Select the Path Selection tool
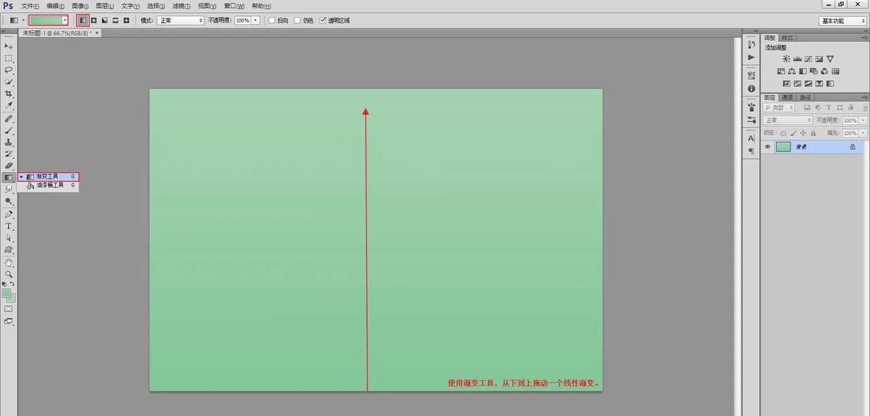Viewport: 870px width, 416px height. (9, 238)
